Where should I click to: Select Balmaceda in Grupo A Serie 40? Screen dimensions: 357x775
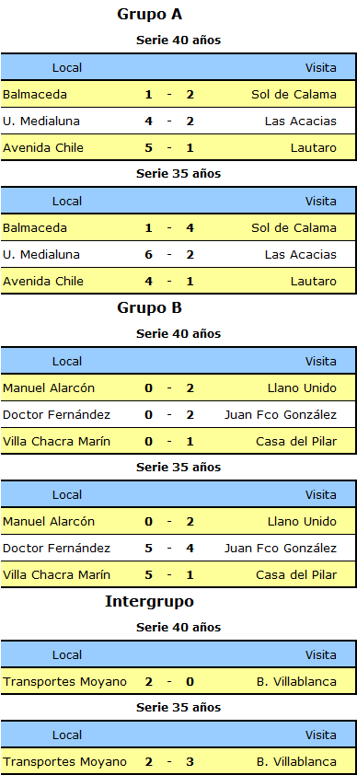[x=35, y=95]
